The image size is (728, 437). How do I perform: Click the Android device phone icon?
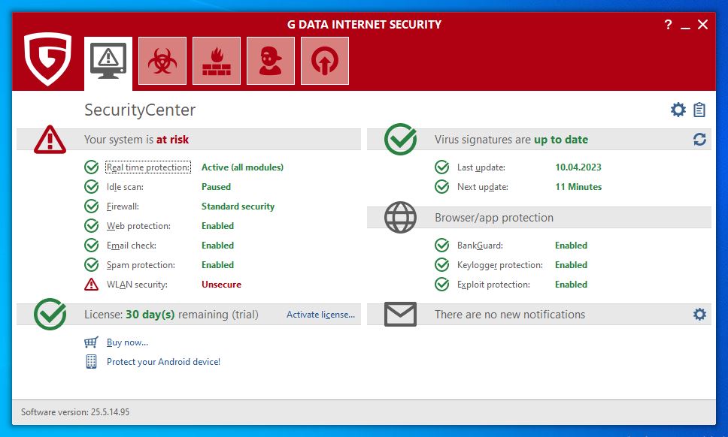[x=91, y=361]
